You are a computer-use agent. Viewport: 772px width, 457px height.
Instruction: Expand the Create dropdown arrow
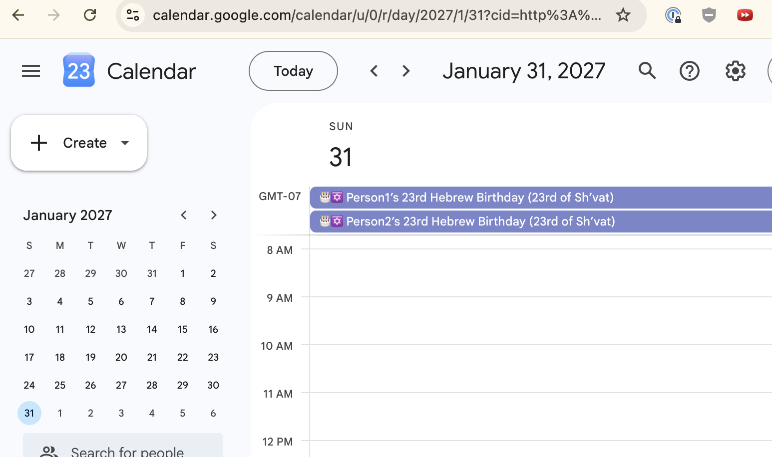(125, 143)
